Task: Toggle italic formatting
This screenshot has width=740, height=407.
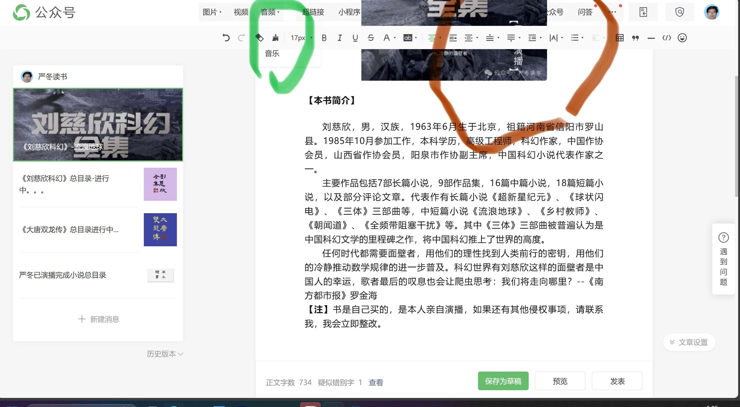Action: click(x=339, y=38)
